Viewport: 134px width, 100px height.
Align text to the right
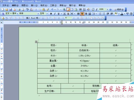86,14
